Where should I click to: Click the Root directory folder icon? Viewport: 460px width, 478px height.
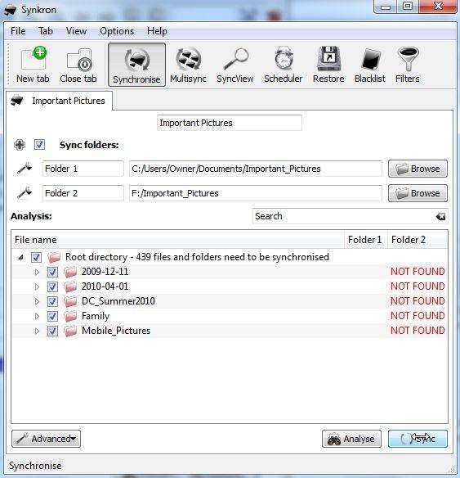tap(54, 257)
